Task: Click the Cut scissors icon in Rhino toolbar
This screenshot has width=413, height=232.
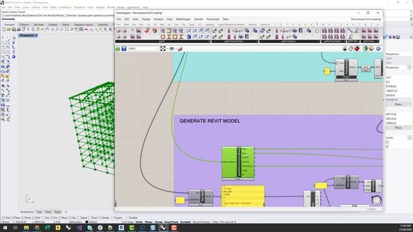Action: 28,30
